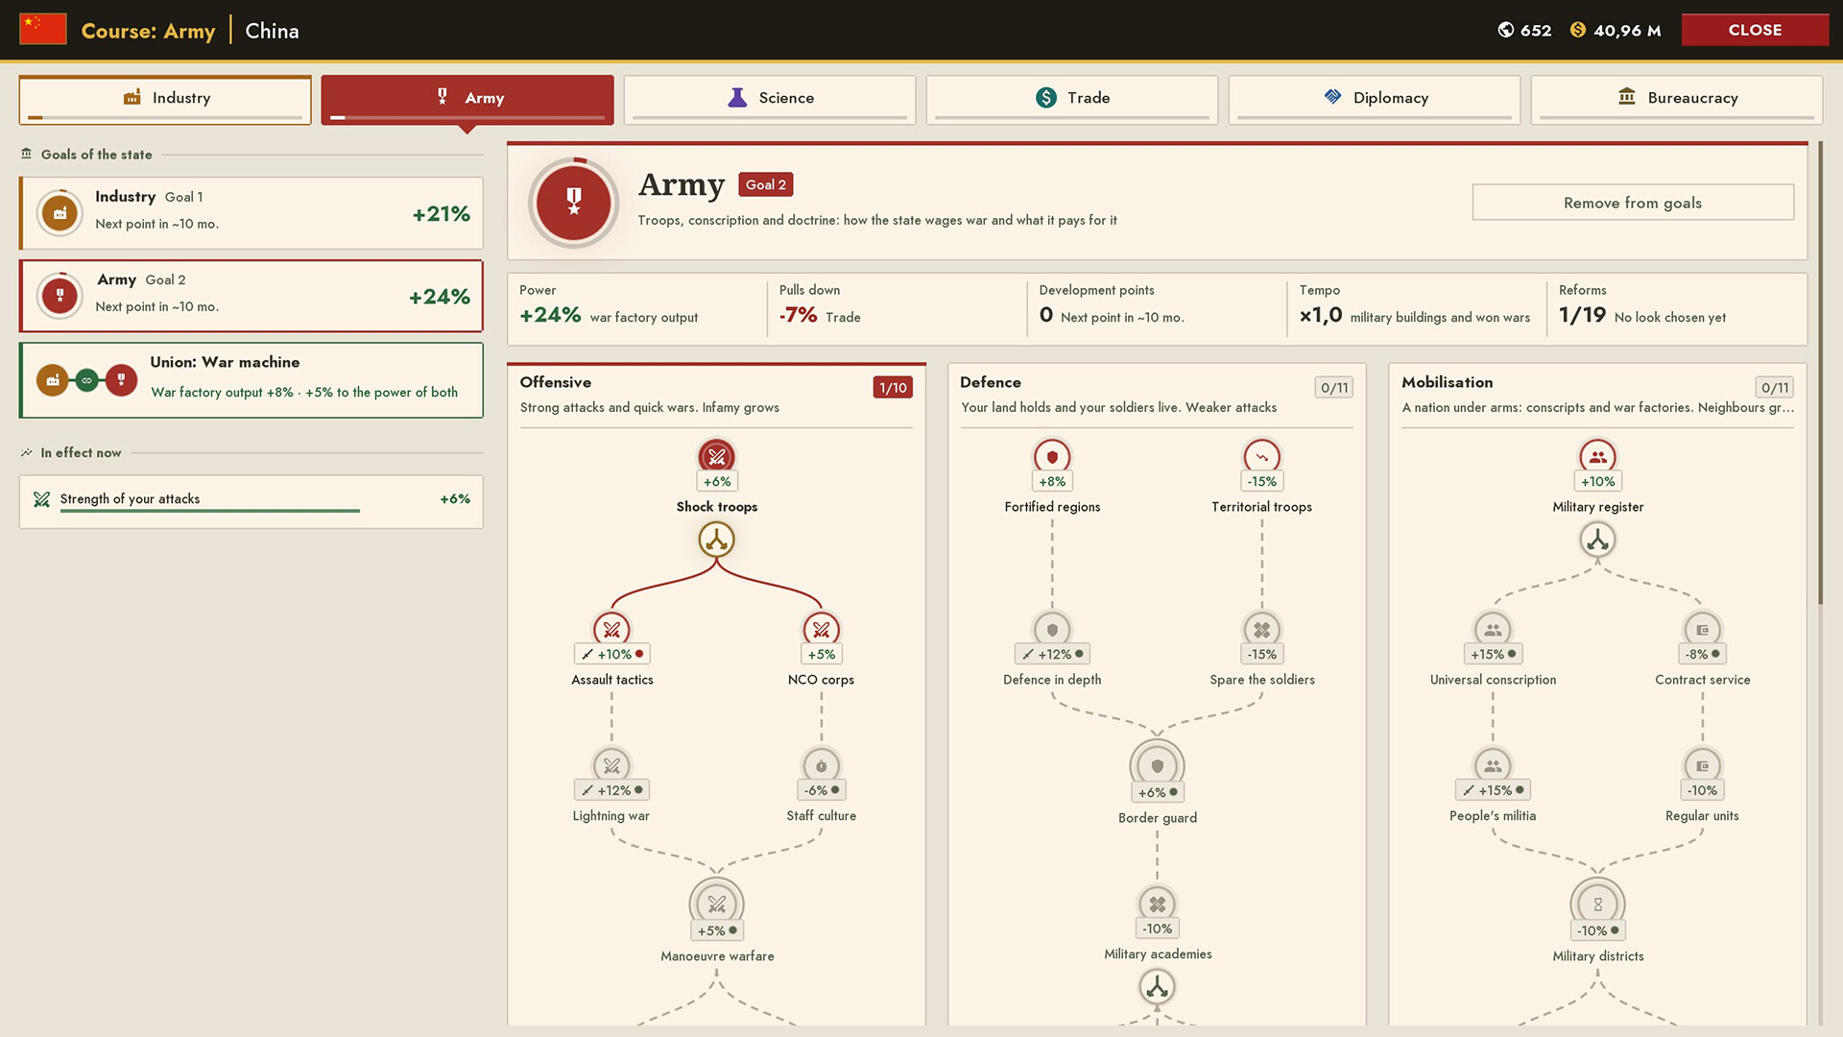Select the People's militia node icon
The height and width of the screenshot is (1037, 1843).
coord(1493,765)
